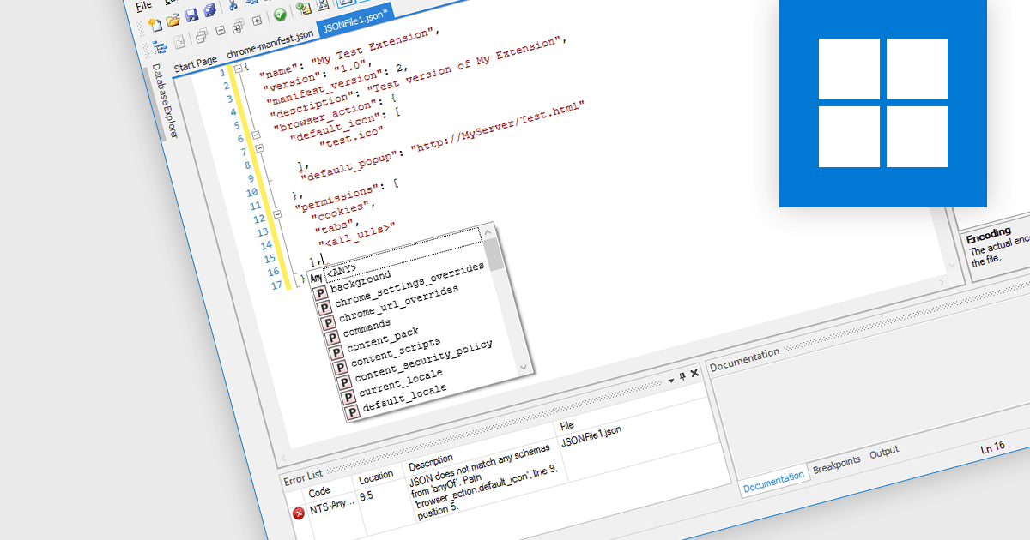Collapse the root object at line 1
The height and width of the screenshot is (540, 1030).
click(237, 70)
